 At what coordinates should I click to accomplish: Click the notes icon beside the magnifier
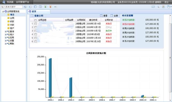click(x=163, y=7)
